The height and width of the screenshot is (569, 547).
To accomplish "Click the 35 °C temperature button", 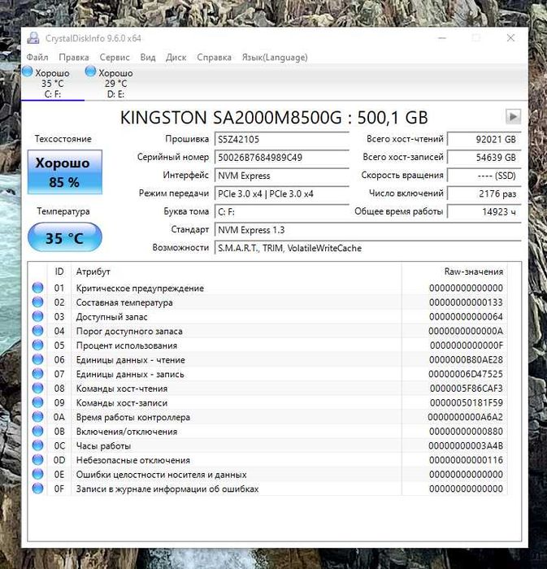I will coord(64,237).
